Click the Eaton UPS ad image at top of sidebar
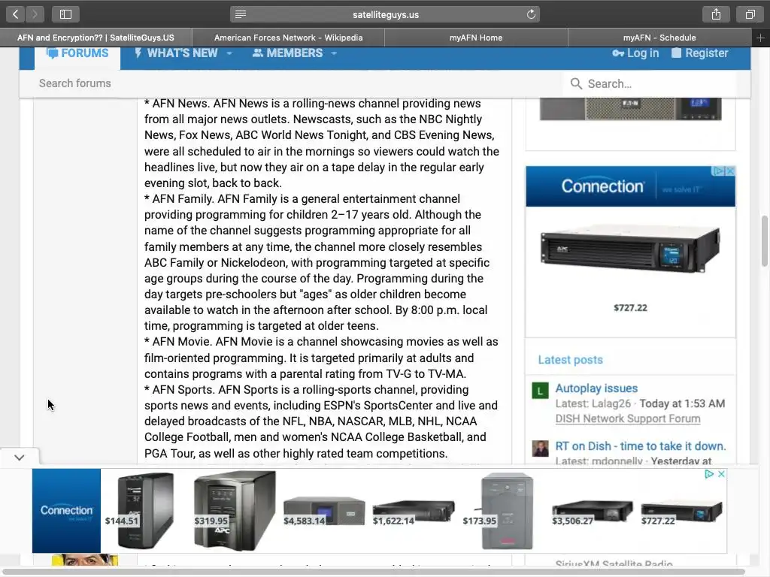The height and width of the screenshot is (577, 770). click(631, 109)
